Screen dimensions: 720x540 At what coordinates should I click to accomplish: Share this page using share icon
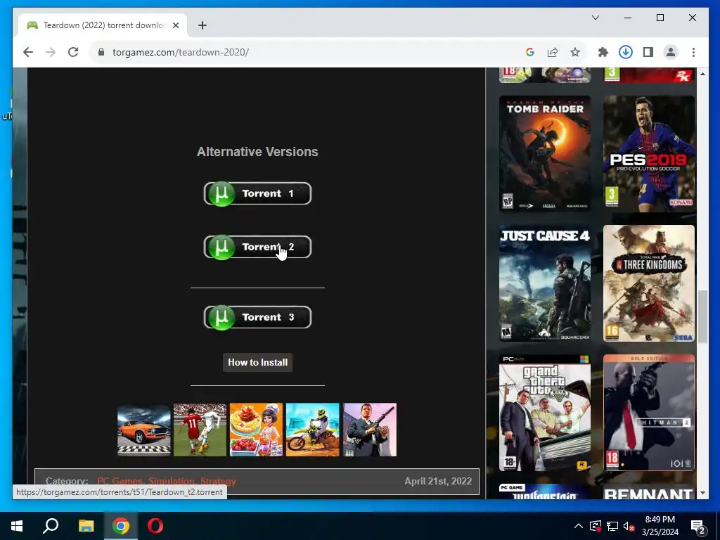[x=553, y=52]
